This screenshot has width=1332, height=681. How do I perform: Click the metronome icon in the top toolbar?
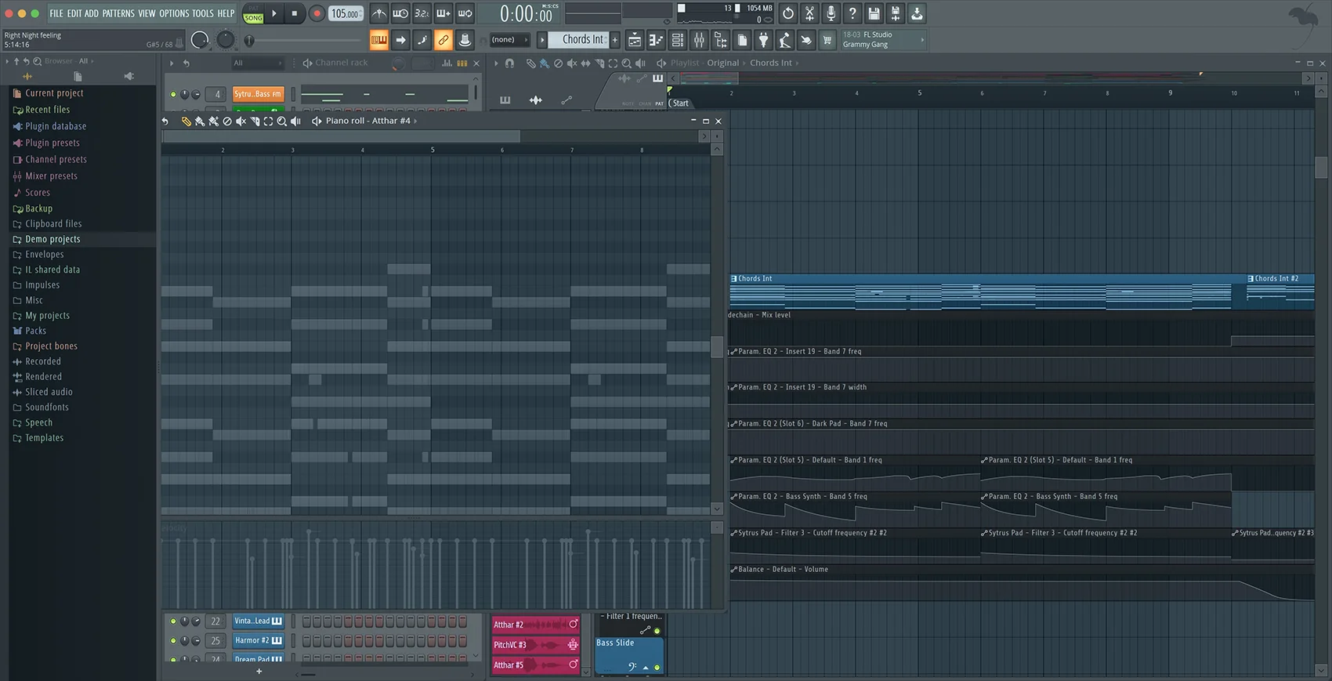(378, 13)
